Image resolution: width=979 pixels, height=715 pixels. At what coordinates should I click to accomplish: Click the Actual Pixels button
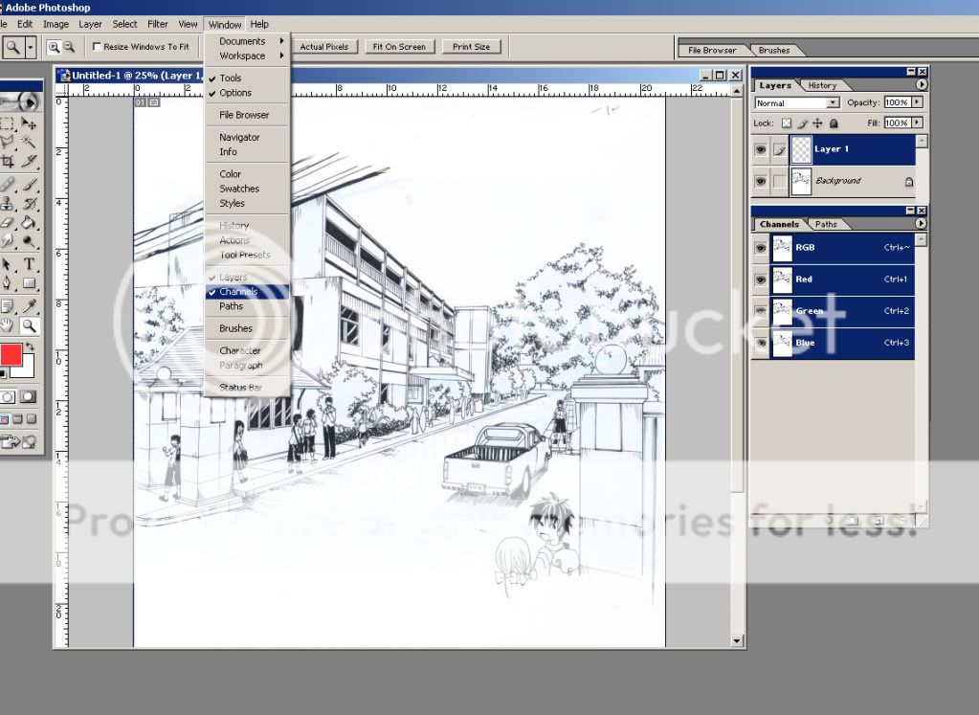tap(324, 47)
